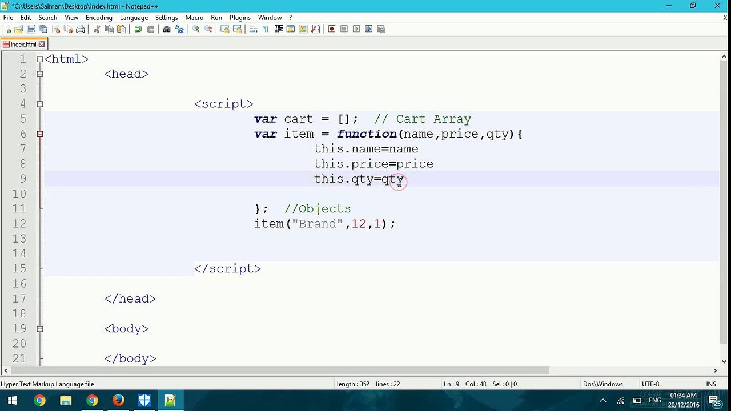Screen dimensions: 731x411
Task: Click the vertical scrollbar down arrow
Action: point(724,361)
